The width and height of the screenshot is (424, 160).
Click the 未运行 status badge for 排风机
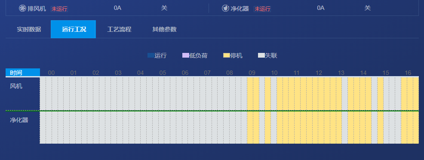59,9
